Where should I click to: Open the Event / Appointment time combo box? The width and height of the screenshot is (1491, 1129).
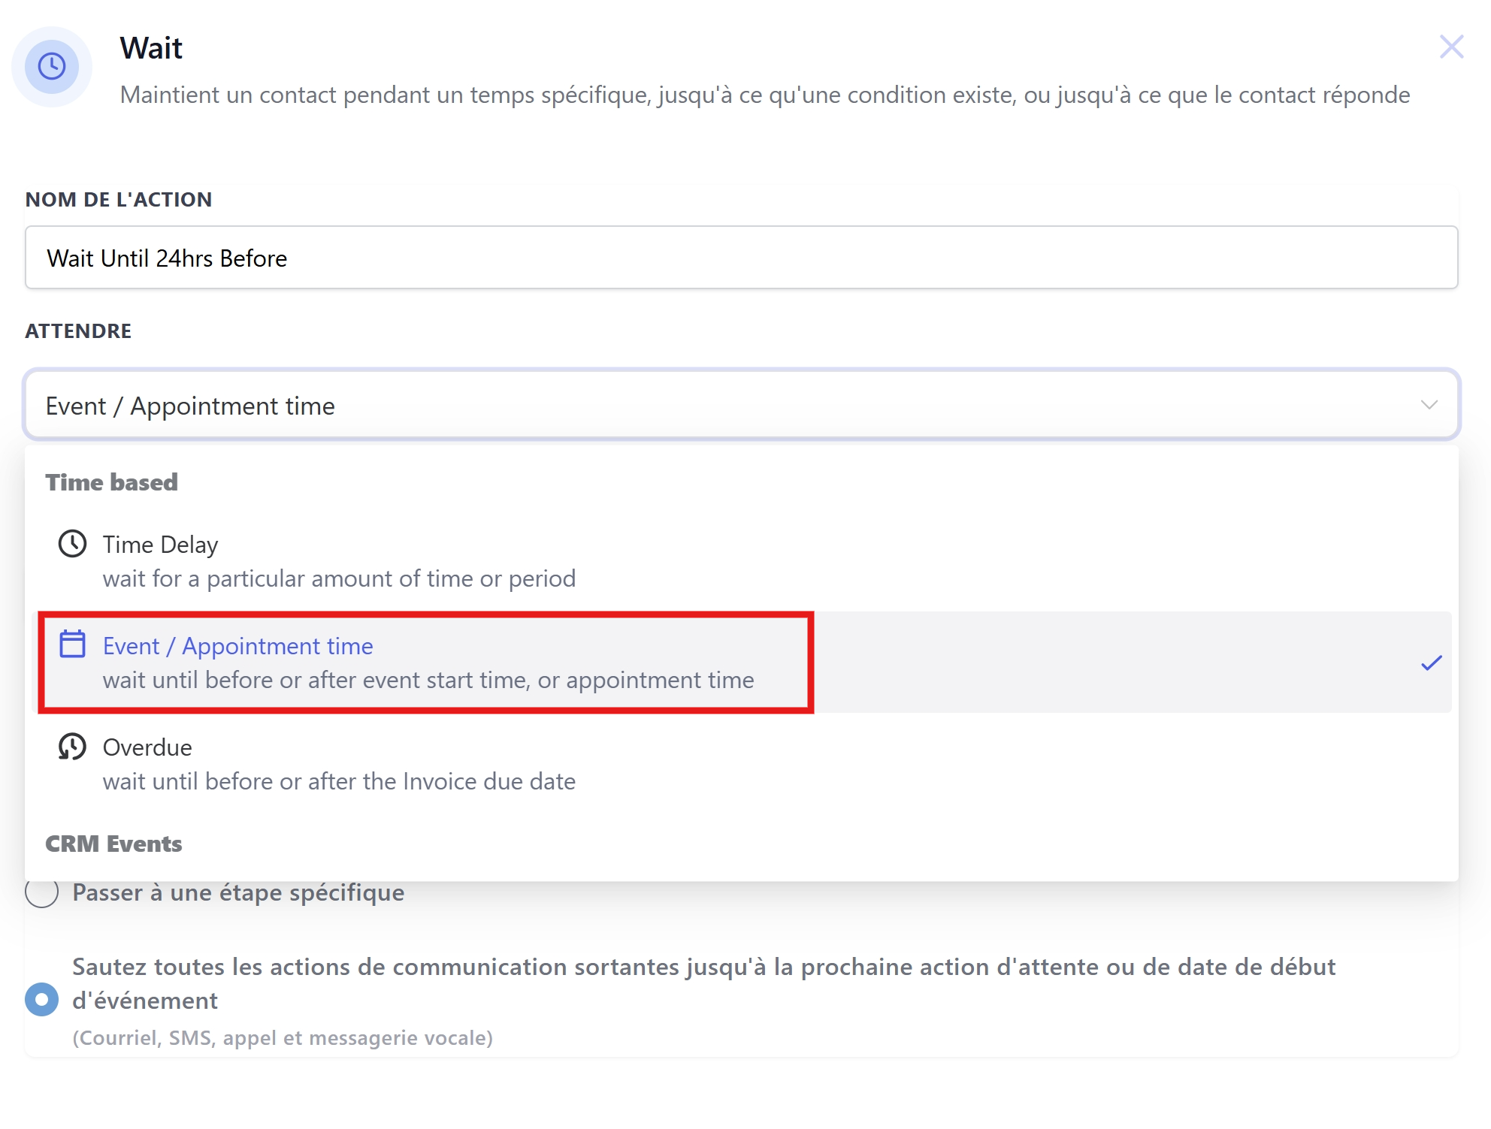click(741, 405)
